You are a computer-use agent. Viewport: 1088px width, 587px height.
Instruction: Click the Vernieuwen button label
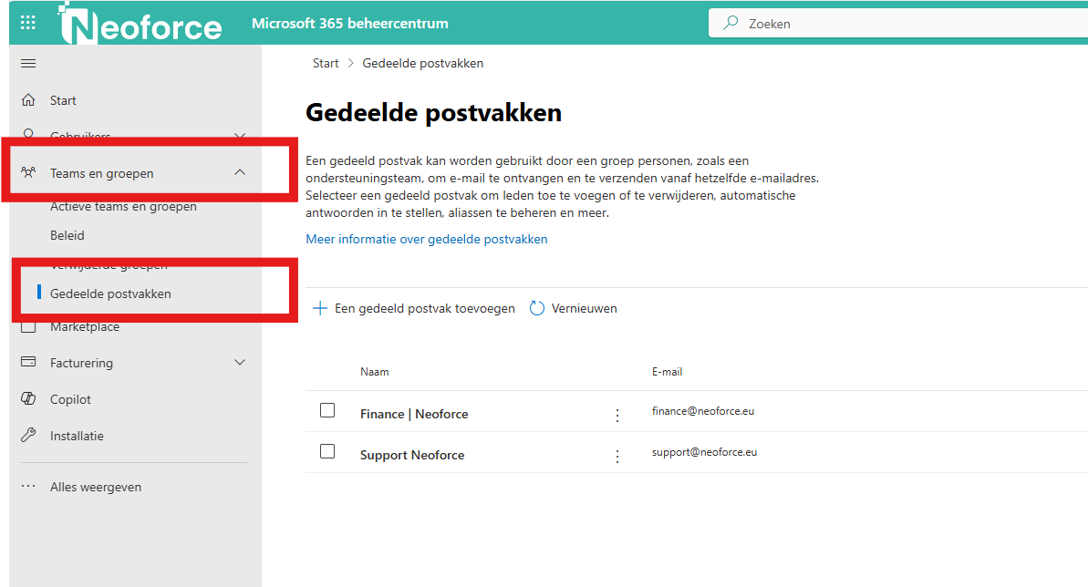585,309
